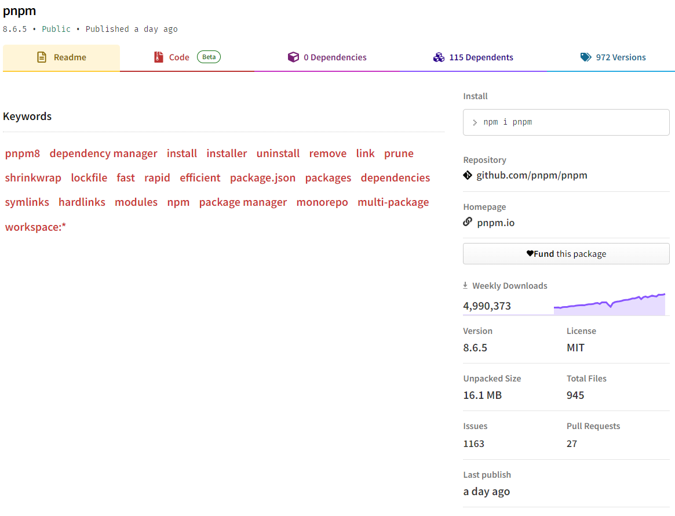The image size is (675, 516).
Task: Click the Public label in header
Action: 56,29
